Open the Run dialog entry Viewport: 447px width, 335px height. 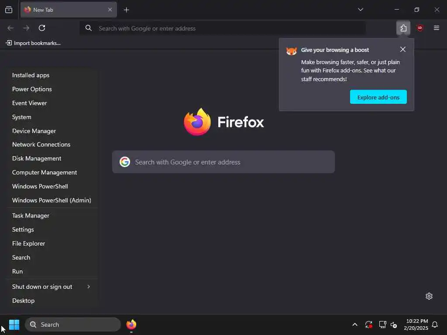52,271
